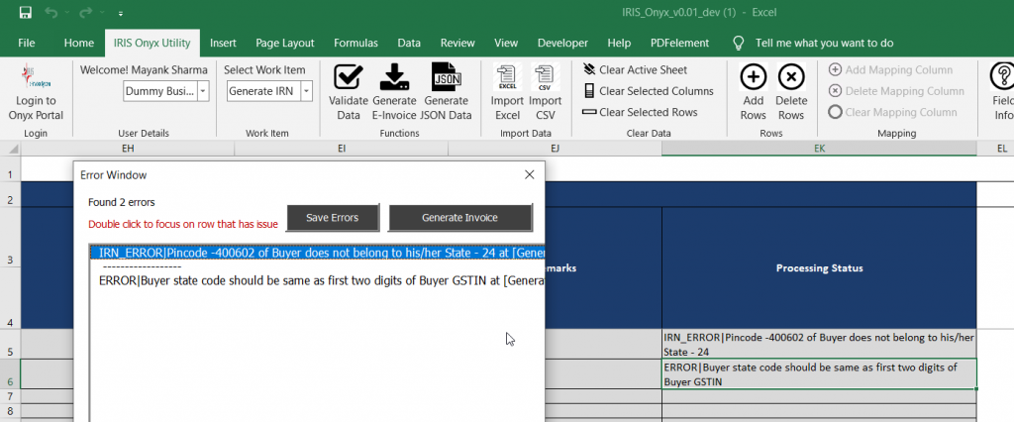Viewport: 1014px width, 422px height.
Task: Click the Save icon in title bar
Action: pos(25,12)
